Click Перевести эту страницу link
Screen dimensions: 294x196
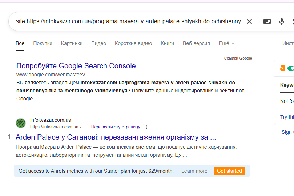click(116, 127)
